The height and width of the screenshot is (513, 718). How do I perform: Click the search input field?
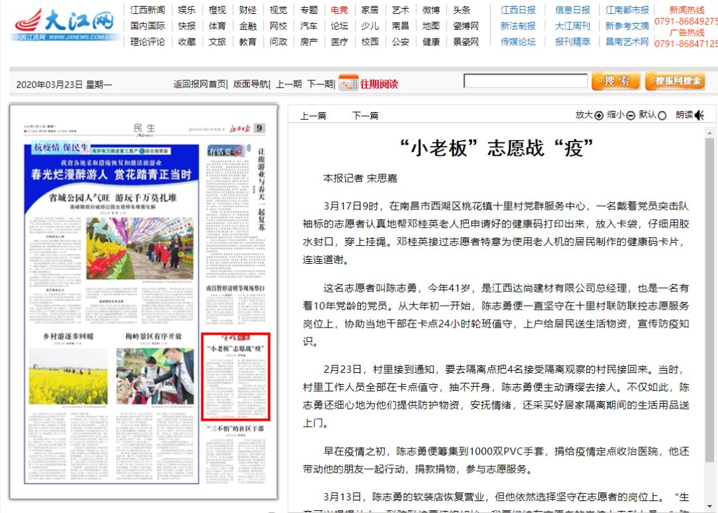click(525, 81)
